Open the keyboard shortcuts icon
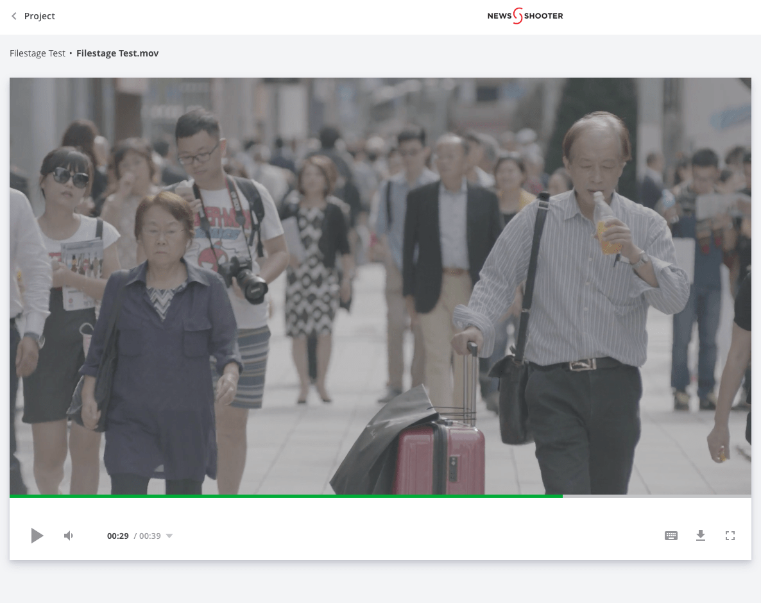The height and width of the screenshot is (603, 761). pyautogui.click(x=671, y=536)
